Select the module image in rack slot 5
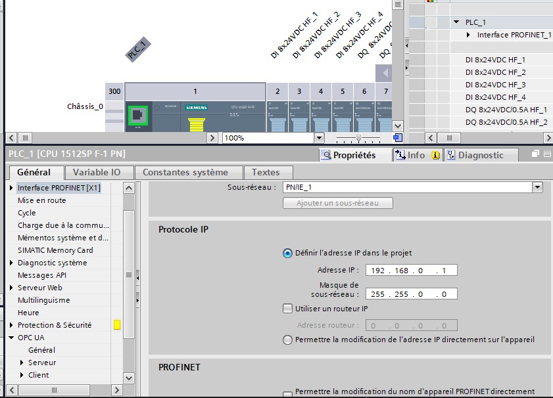Viewport: 553px width, 398px height. click(x=343, y=117)
